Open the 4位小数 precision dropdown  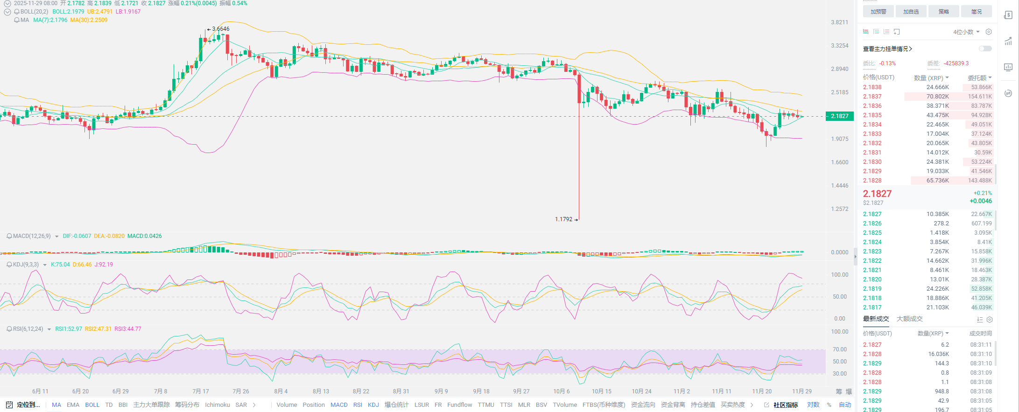[966, 32]
